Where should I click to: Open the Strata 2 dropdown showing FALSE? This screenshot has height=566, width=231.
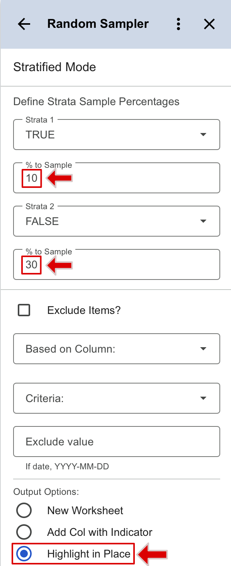[116, 221]
